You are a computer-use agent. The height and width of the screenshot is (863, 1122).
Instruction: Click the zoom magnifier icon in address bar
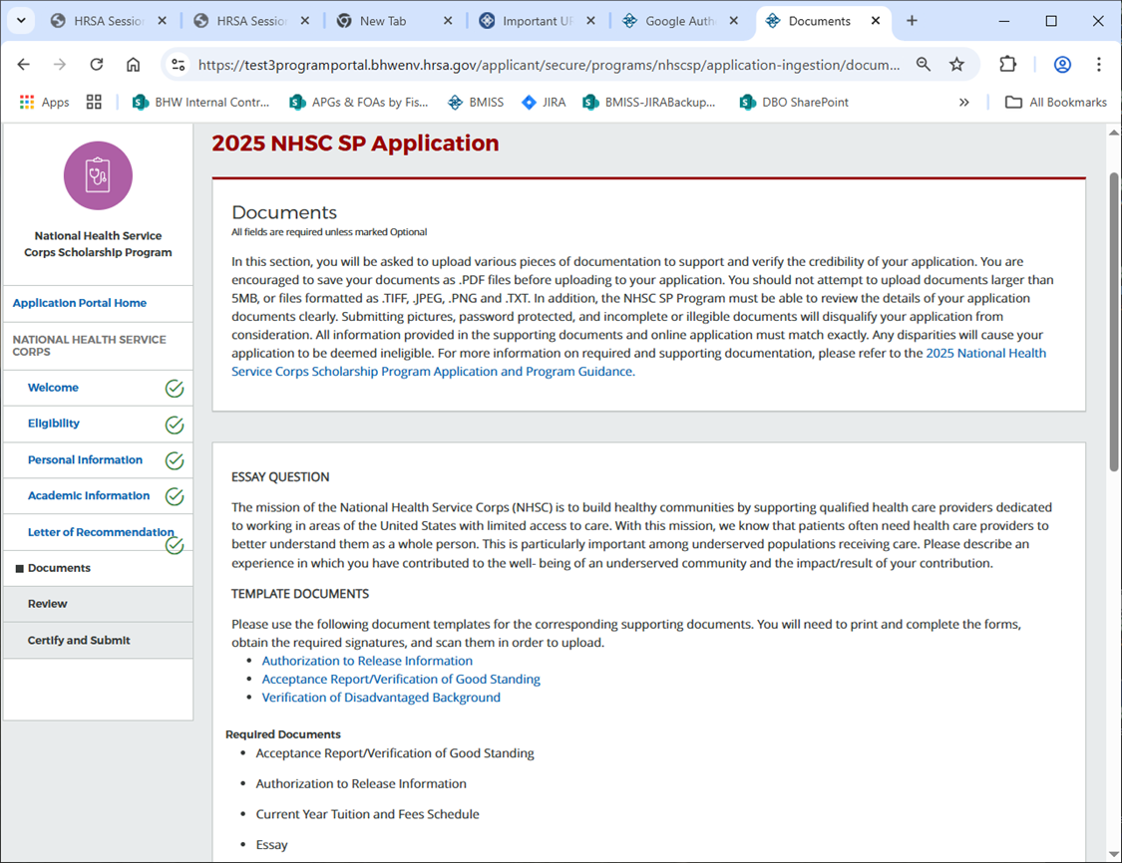[924, 65]
